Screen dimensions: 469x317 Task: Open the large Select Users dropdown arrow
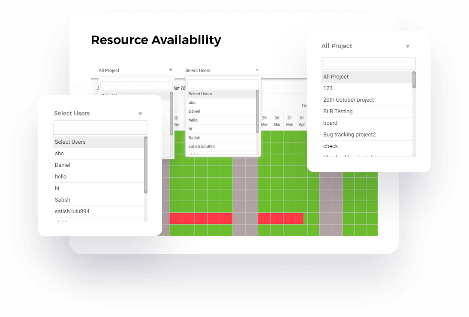pos(140,114)
